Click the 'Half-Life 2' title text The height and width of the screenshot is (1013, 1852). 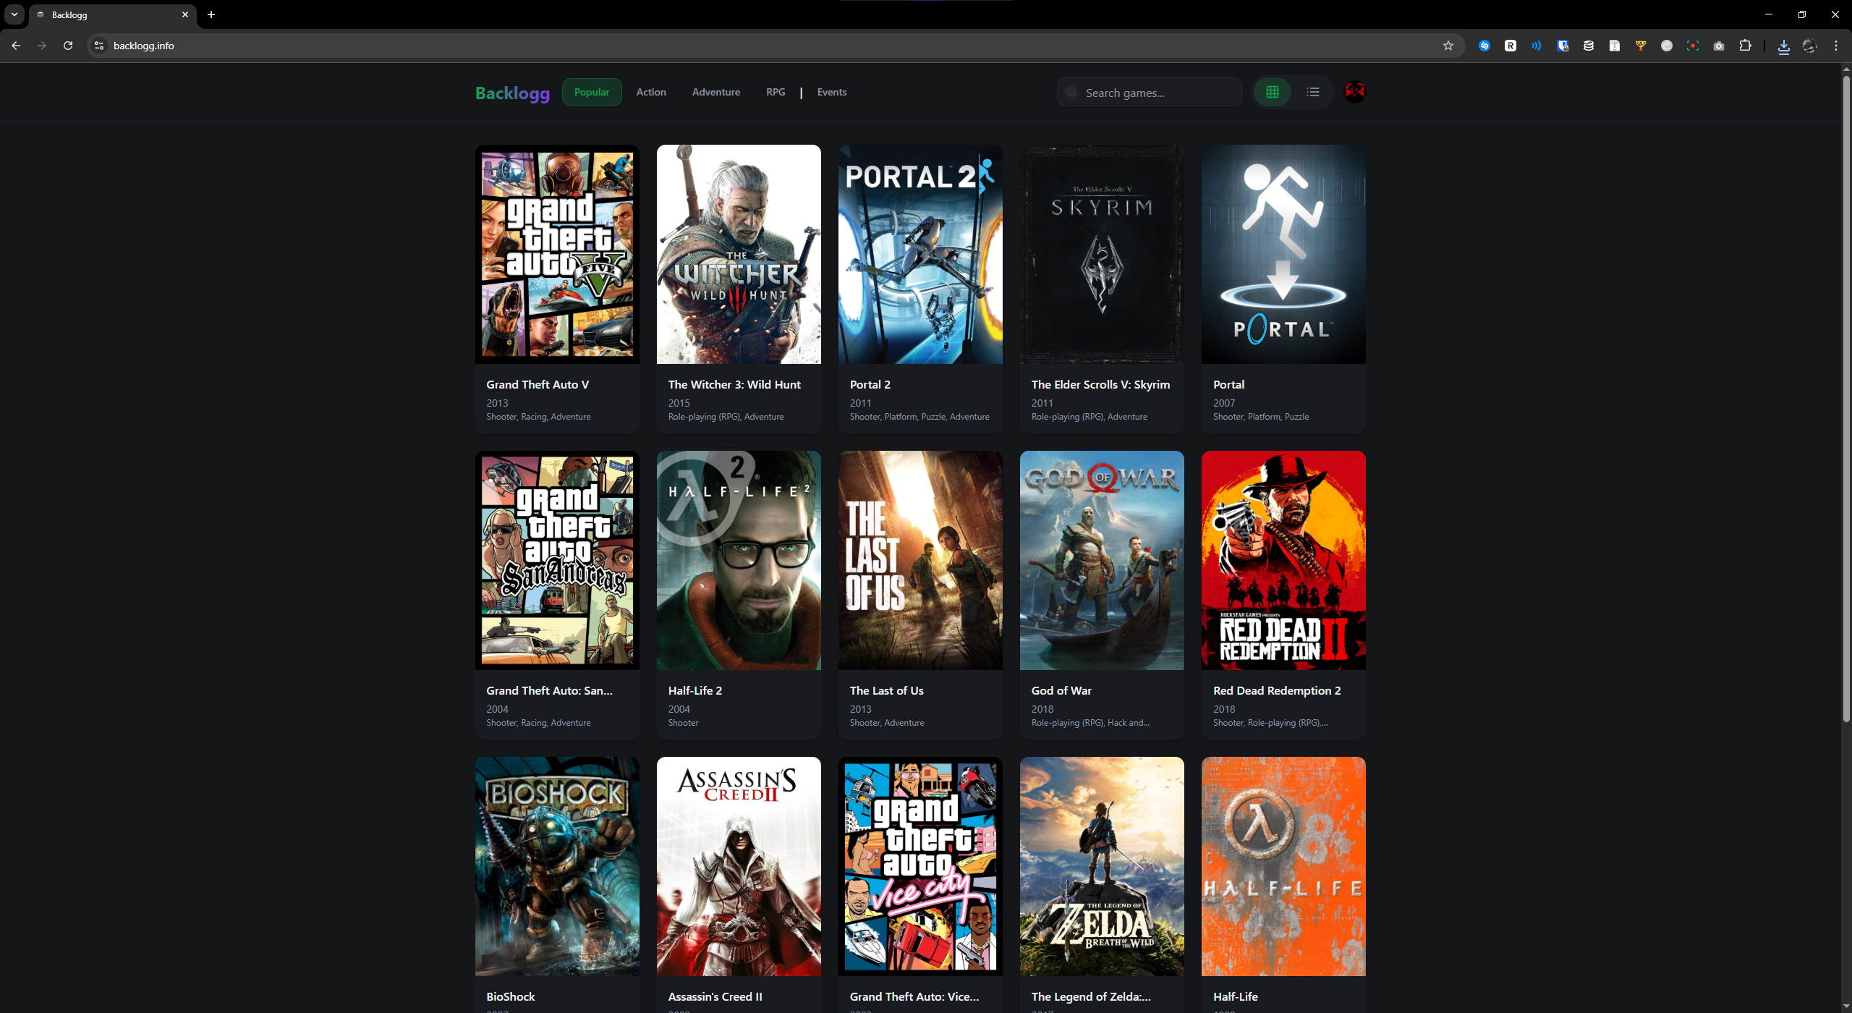tap(694, 690)
